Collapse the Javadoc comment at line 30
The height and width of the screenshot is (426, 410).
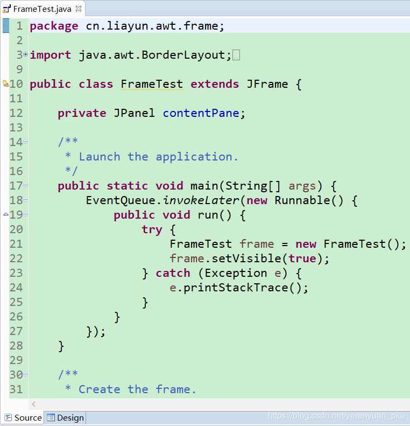click(25, 374)
